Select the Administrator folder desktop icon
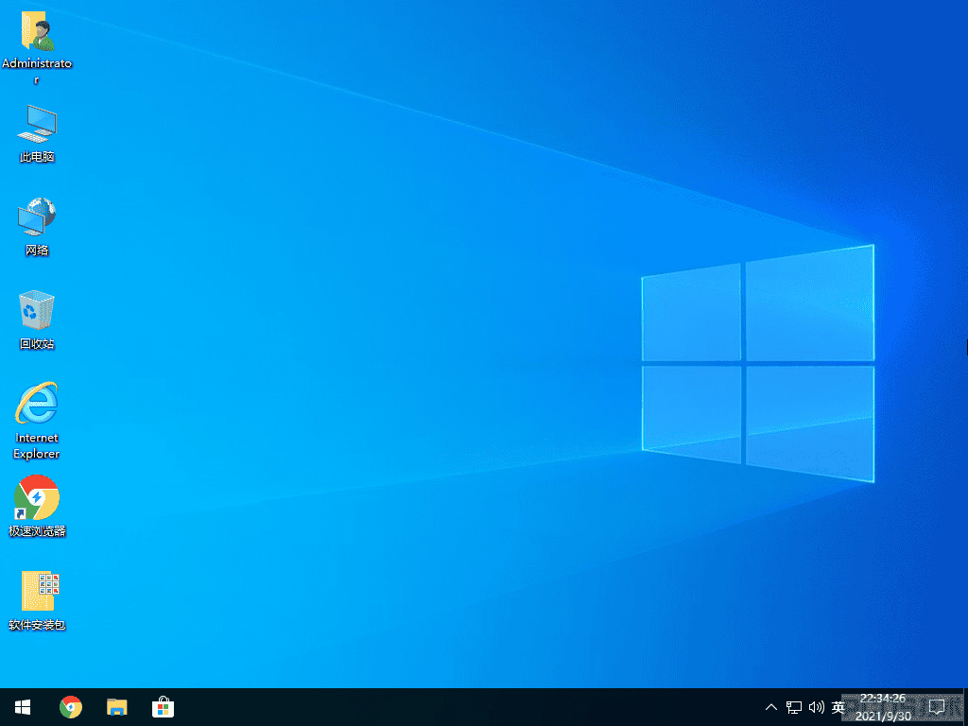The height and width of the screenshot is (726, 968). pyautogui.click(x=37, y=48)
